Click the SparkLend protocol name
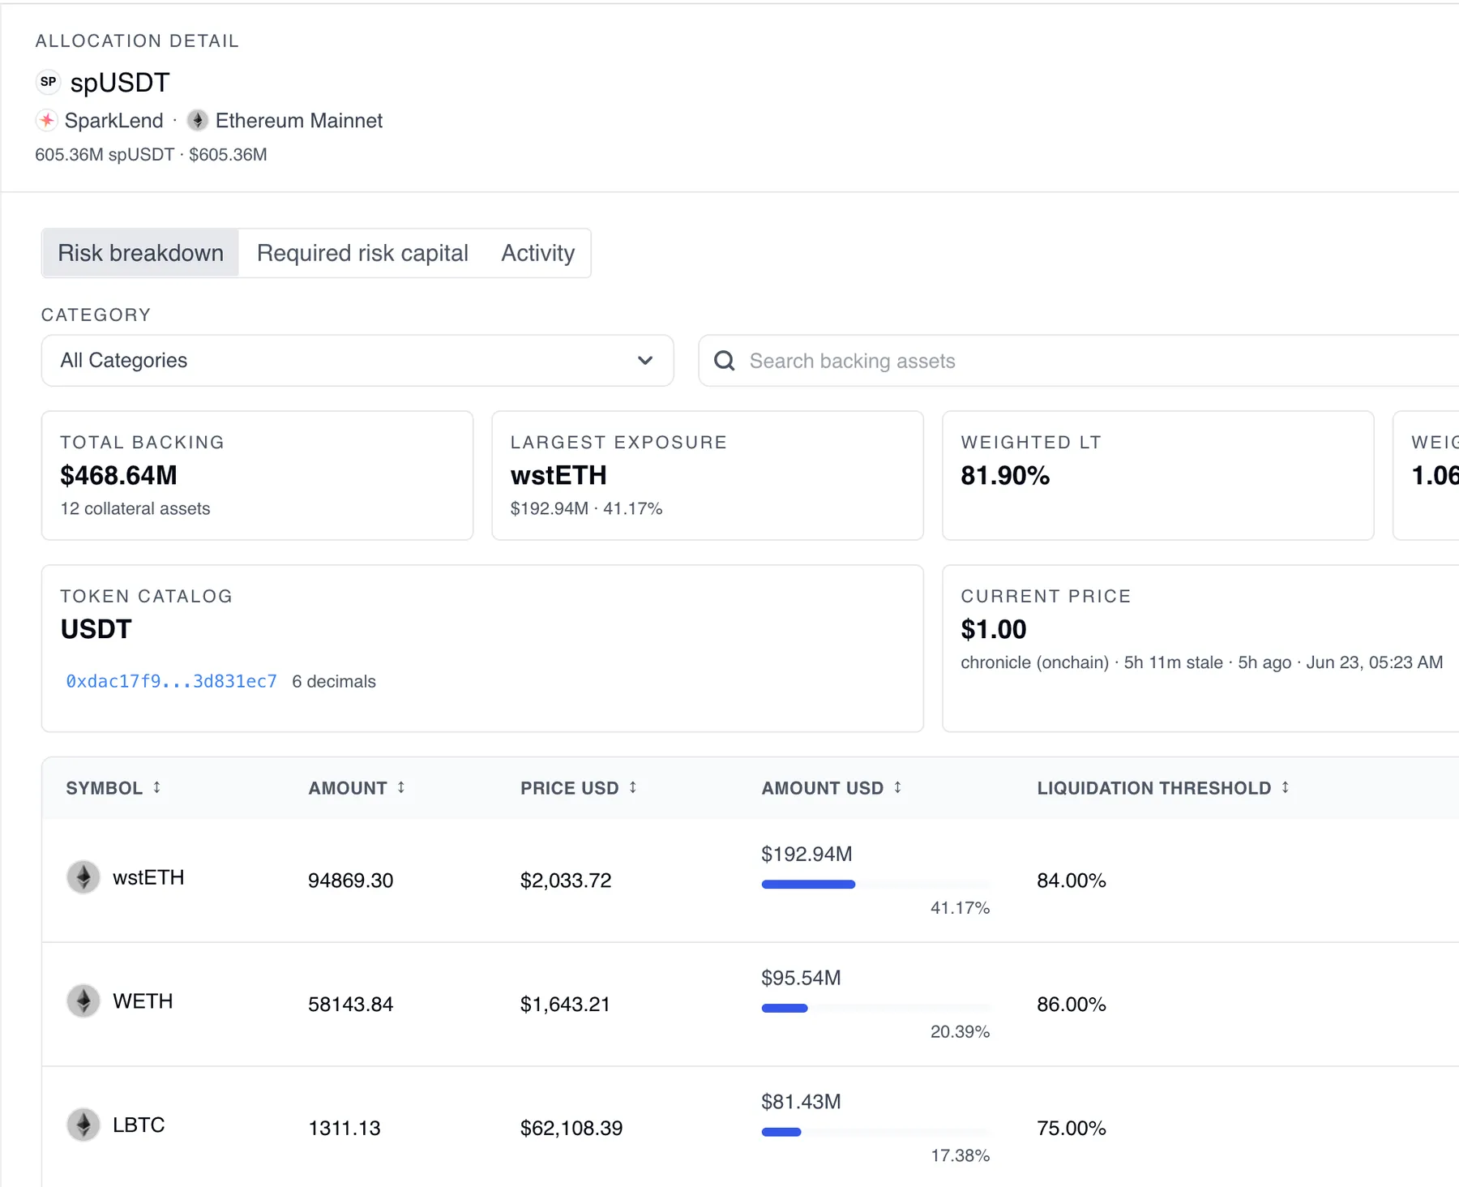The image size is (1459, 1187). click(x=114, y=121)
